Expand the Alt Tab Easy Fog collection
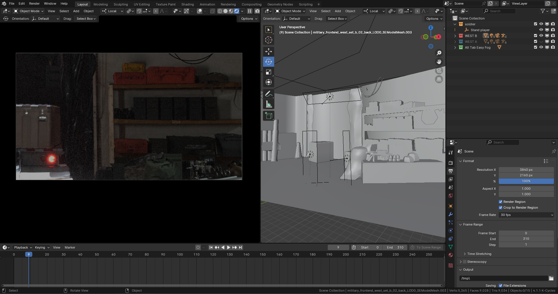The width and height of the screenshot is (558, 294). [455, 47]
